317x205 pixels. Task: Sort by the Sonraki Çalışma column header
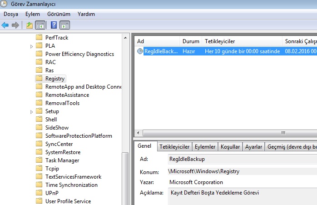click(x=300, y=41)
